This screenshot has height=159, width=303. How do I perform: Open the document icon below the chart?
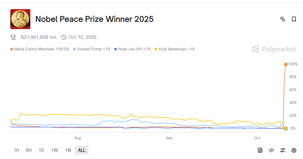pos(260,150)
